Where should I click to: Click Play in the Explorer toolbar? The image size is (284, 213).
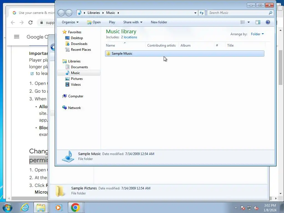112,22
